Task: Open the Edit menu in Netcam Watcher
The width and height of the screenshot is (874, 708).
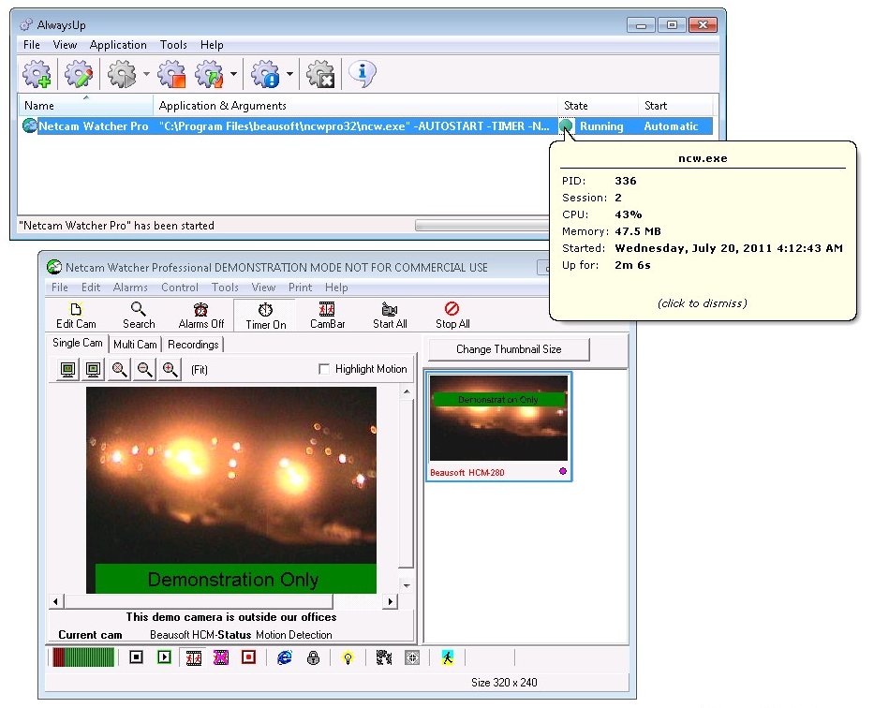Action: [x=91, y=288]
